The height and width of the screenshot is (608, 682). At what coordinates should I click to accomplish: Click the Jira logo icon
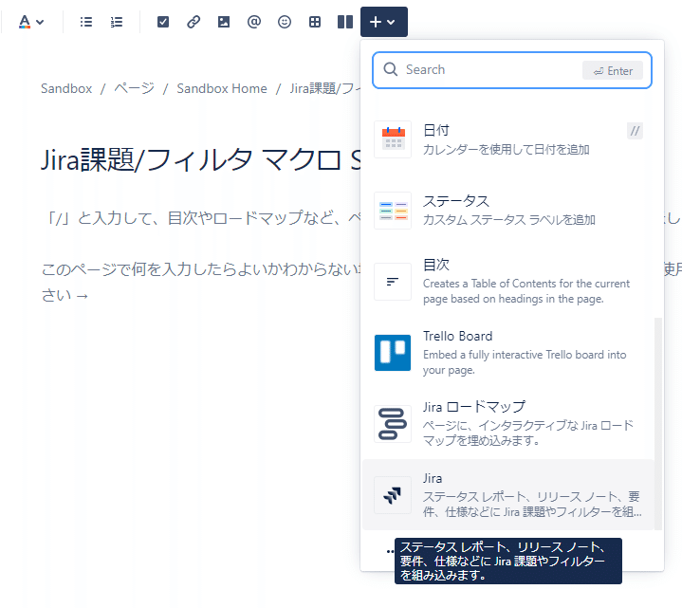pyautogui.click(x=393, y=495)
